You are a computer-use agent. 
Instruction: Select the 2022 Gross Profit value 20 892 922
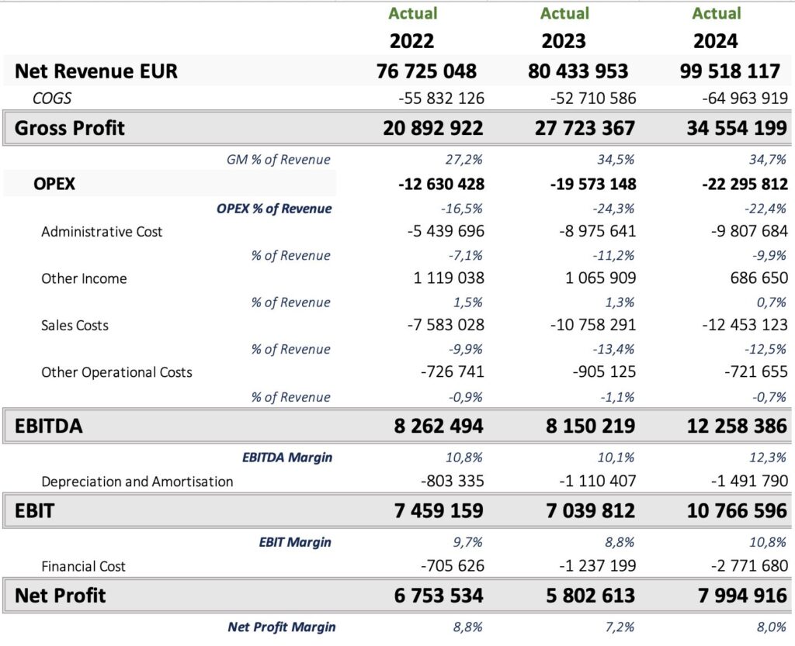(432, 128)
